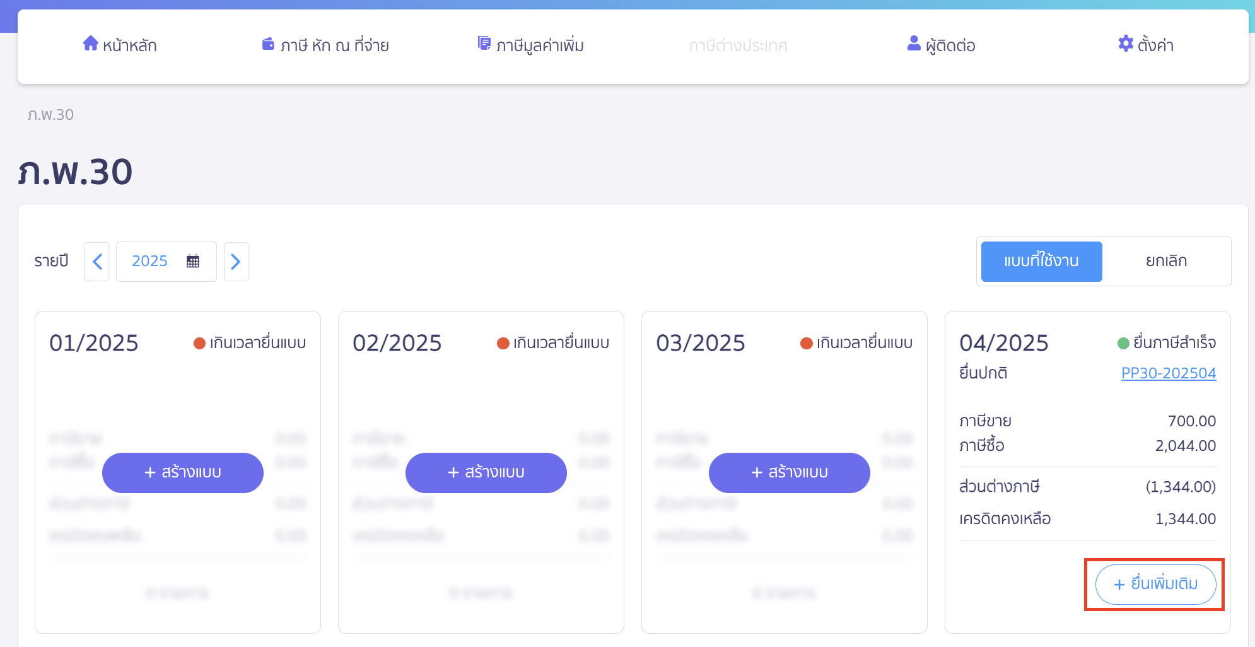Click the home icon beside หน้าหลัก
This screenshot has width=1255, height=647.
91,44
